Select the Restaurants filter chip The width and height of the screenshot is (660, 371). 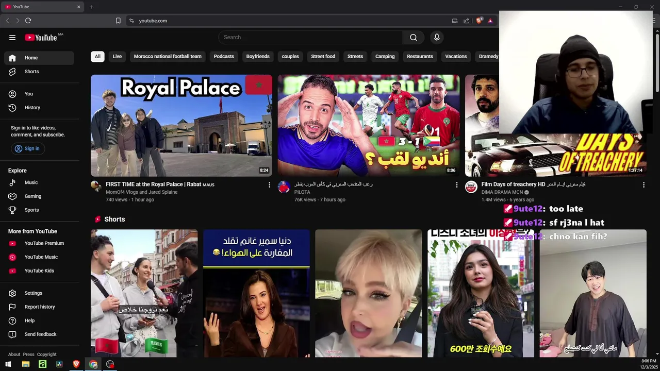(420, 56)
